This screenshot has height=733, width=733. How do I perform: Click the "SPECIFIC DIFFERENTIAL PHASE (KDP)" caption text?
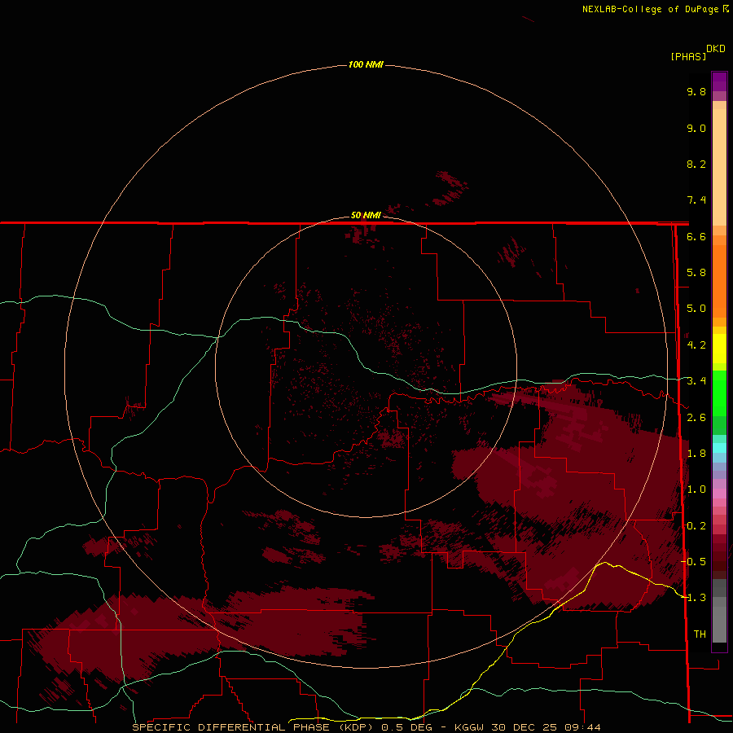[253, 727]
